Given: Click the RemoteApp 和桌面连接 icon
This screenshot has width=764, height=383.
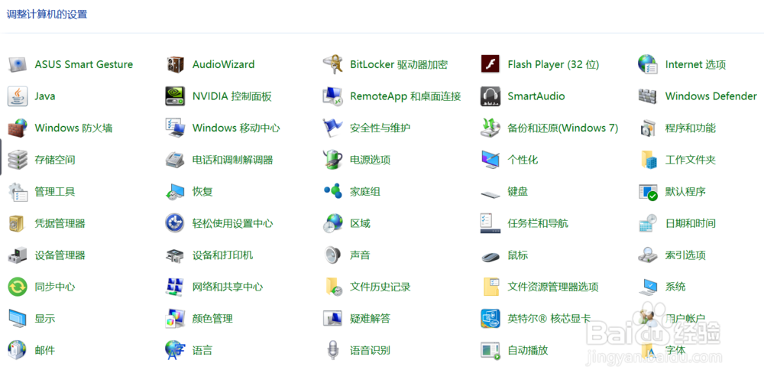Looking at the screenshot, I should tap(333, 96).
